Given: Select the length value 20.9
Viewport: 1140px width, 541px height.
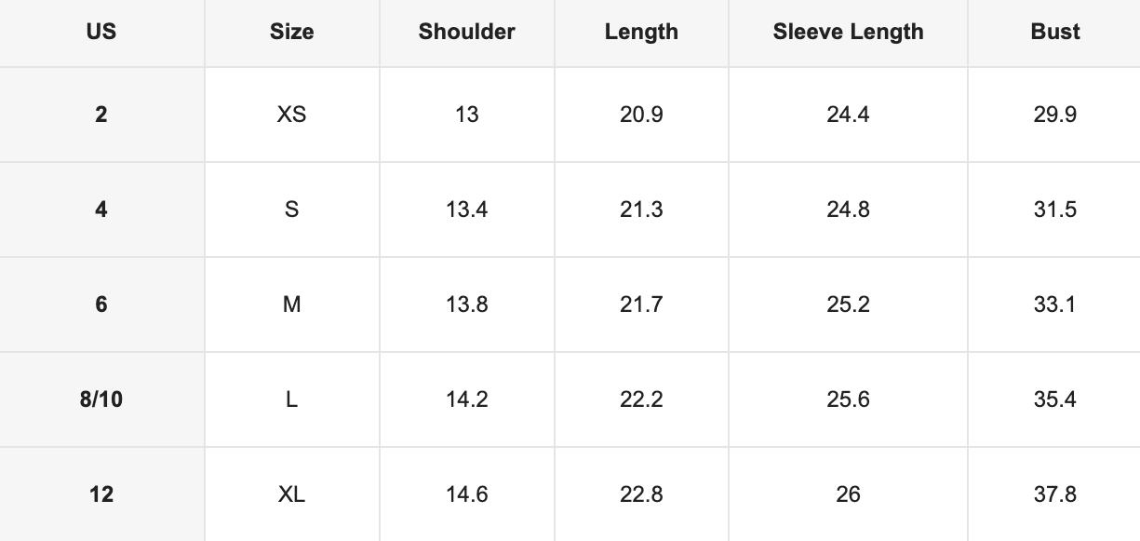Looking at the screenshot, I should coord(641,115).
